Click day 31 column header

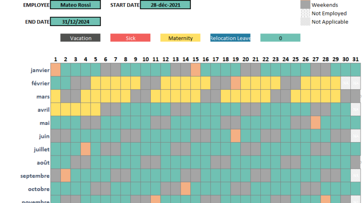click(x=356, y=59)
